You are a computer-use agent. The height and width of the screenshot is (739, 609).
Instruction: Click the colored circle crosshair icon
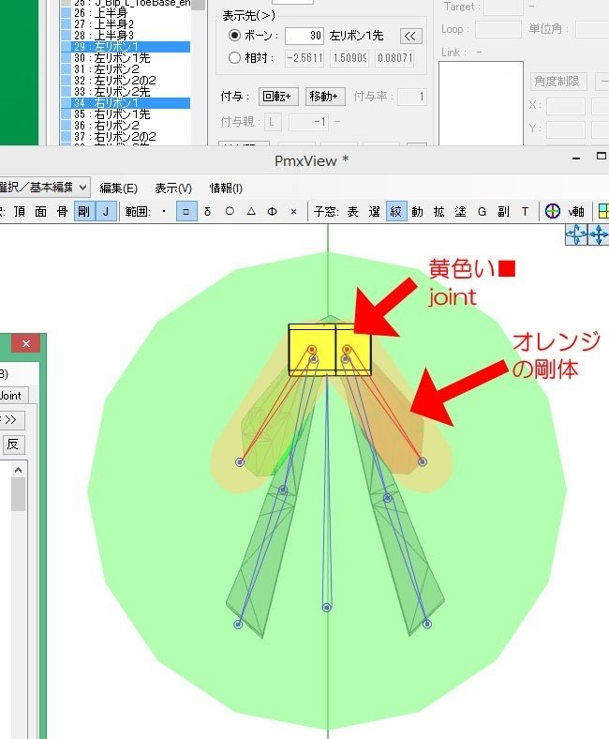(x=553, y=211)
